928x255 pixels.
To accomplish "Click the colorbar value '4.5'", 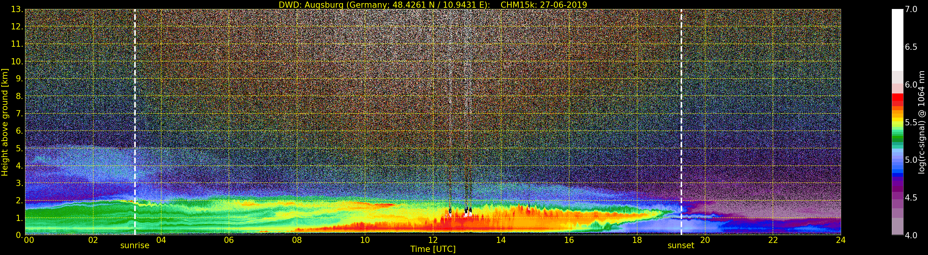I will 911,198.
